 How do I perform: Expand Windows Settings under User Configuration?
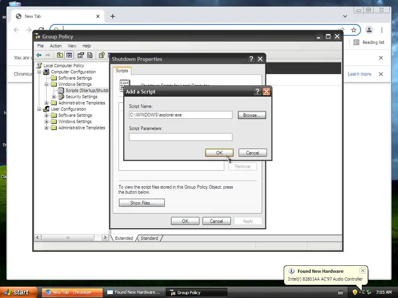coord(47,121)
